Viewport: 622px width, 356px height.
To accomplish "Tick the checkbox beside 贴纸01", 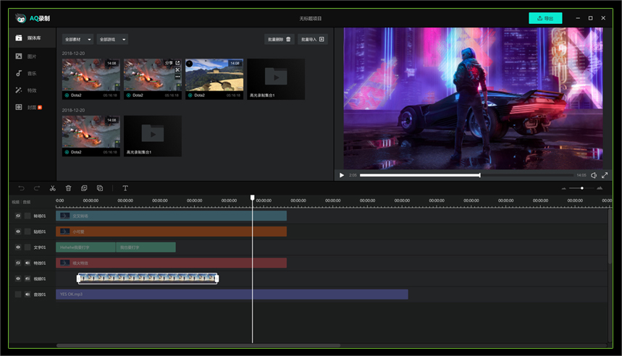I will (28, 232).
